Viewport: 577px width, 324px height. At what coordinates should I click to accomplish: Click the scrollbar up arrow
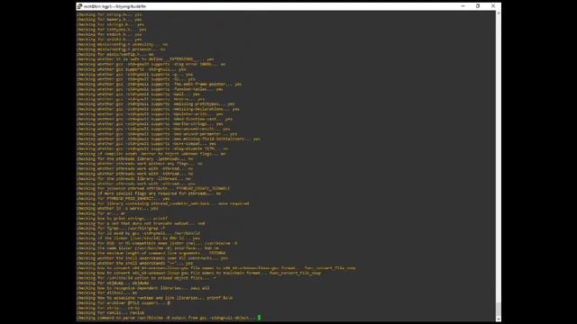pos(499,13)
